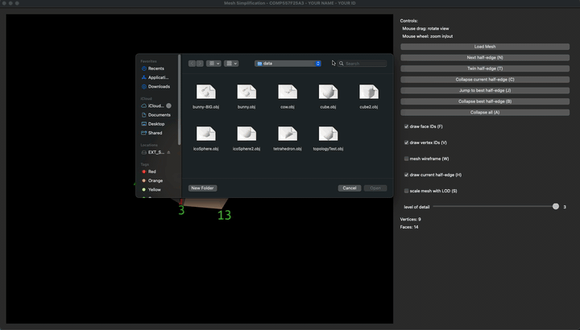
Task: Click the search magnifier icon
Action: (x=342, y=64)
